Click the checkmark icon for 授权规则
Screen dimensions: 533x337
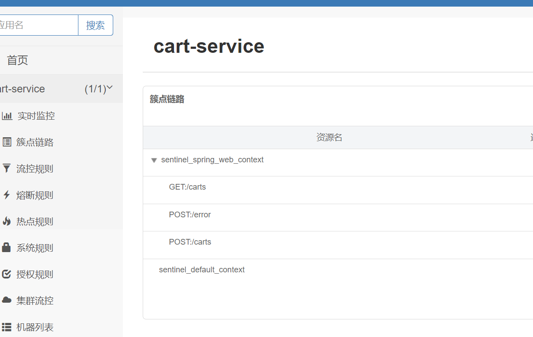point(7,274)
